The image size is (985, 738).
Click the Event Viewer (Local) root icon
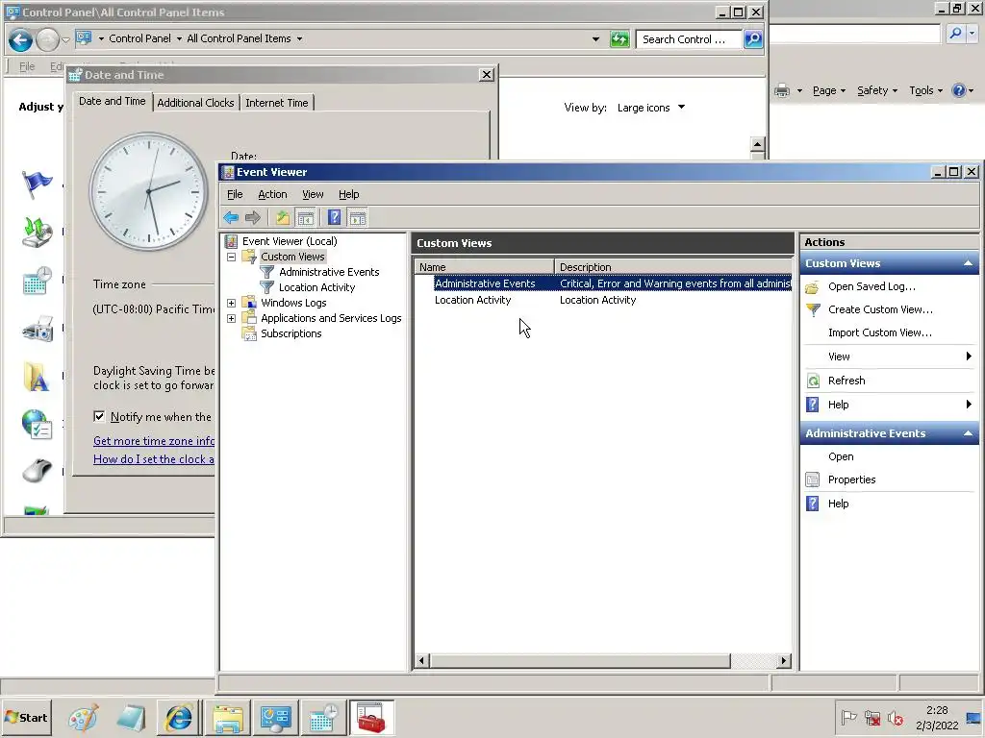231,241
